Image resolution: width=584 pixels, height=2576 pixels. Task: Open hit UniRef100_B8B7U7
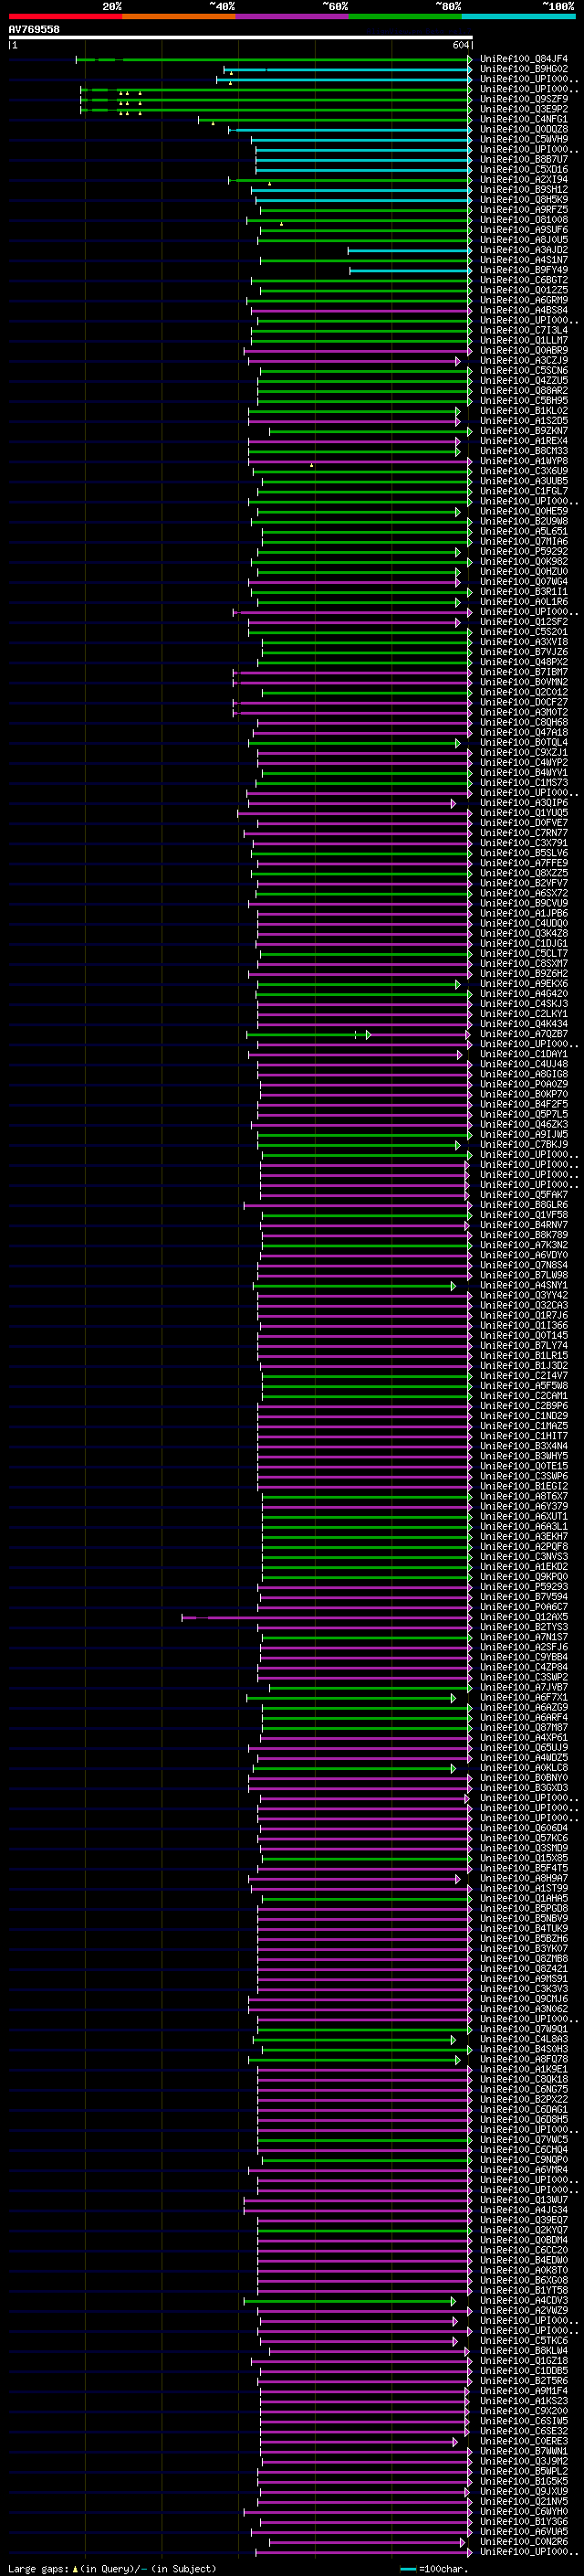524,159
